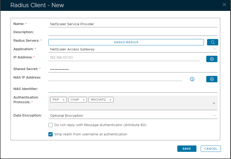Focus the Description text field
The width and height of the screenshot is (231, 159).
(x=133, y=32)
